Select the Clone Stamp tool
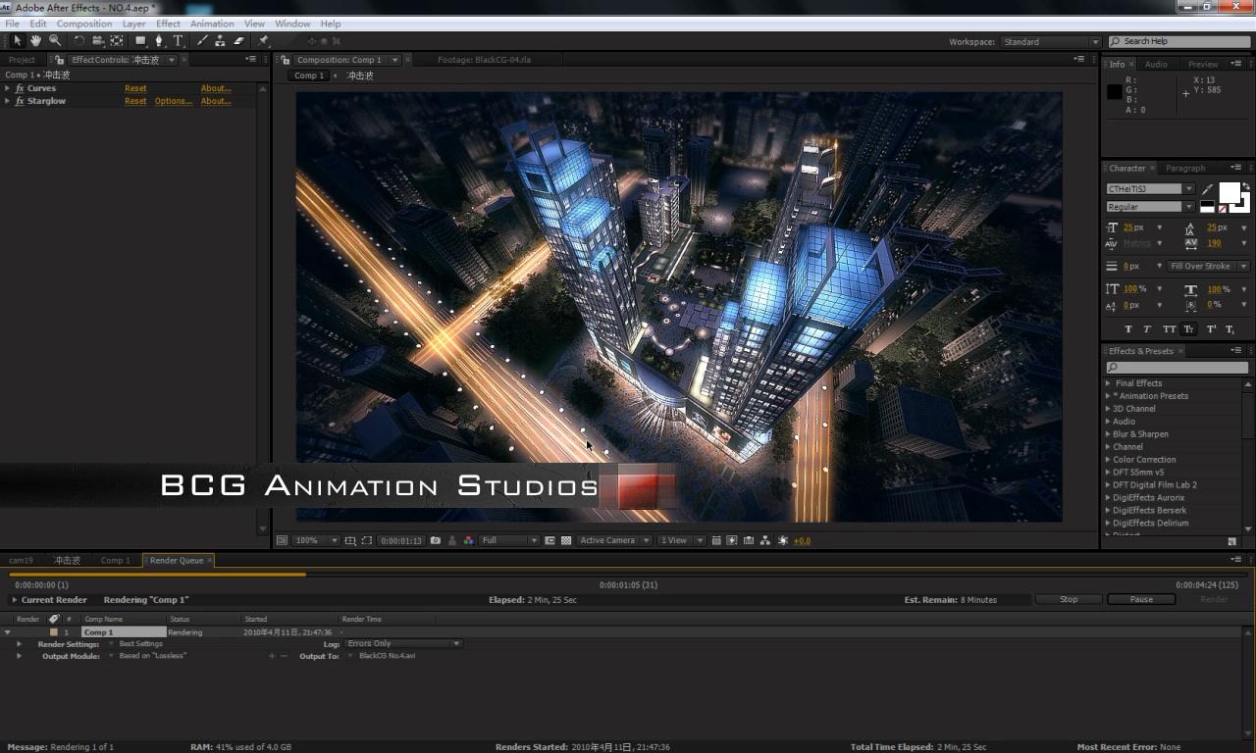This screenshot has width=1256, height=753. [x=220, y=41]
